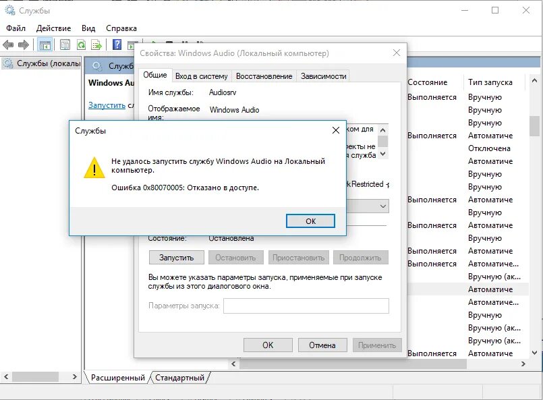Open the Действие menu
The image size is (543, 400).
click(53, 28)
